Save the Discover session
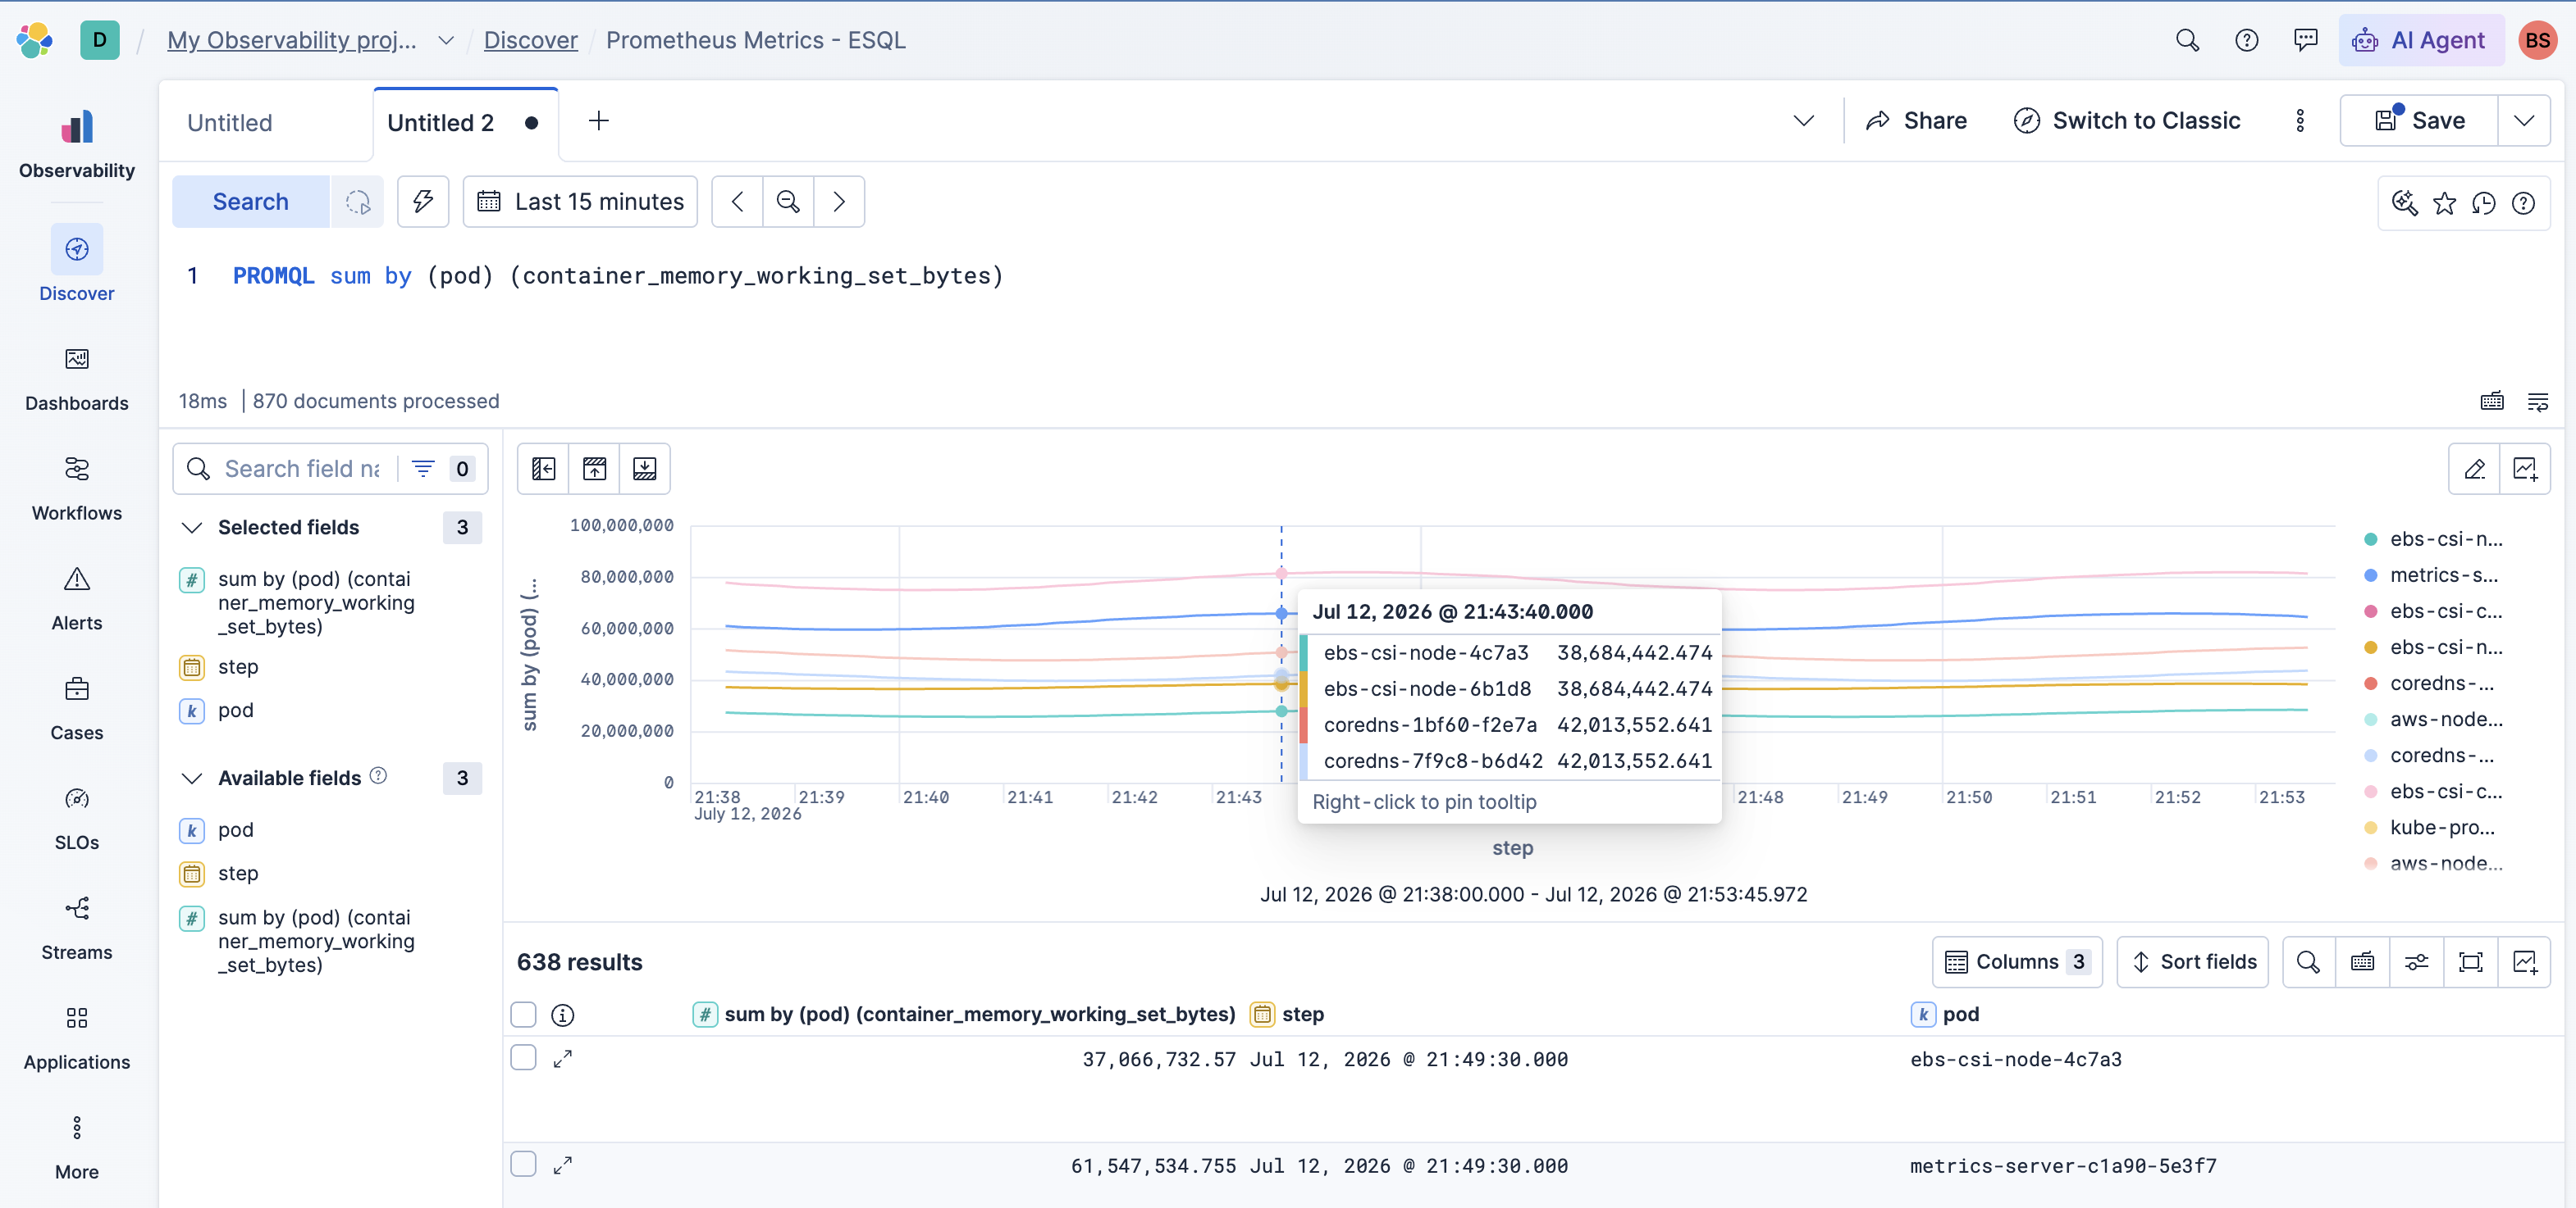Screen dimensions: 2576x1208 (2419, 121)
